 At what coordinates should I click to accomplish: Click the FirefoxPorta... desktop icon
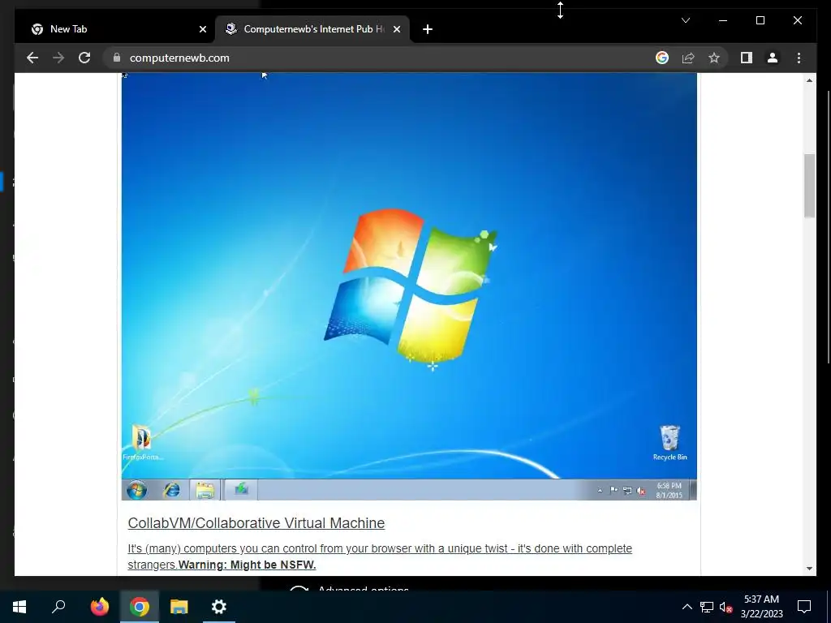pos(141,442)
